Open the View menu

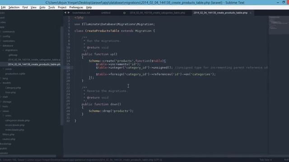click(x=33, y=7)
